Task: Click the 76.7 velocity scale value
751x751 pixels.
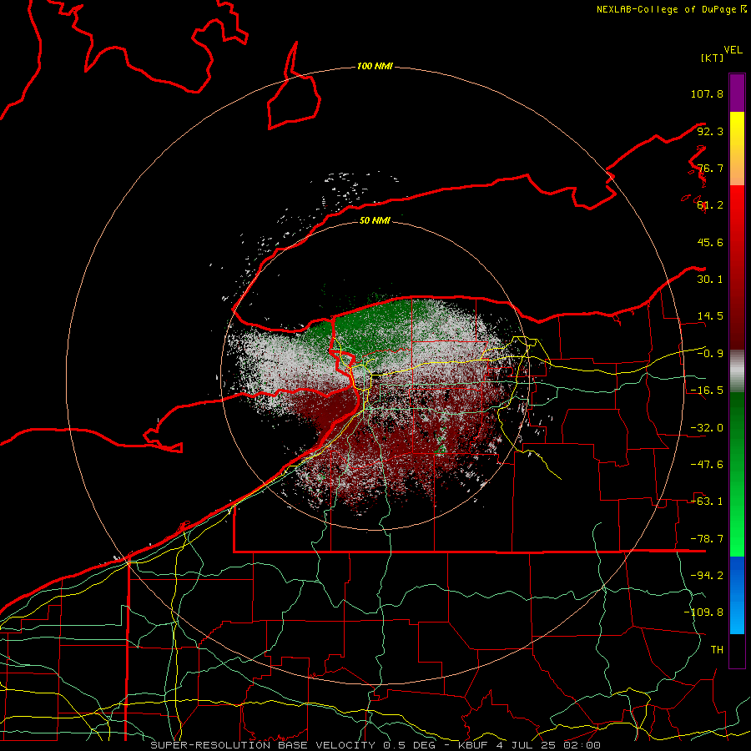Action: (x=710, y=168)
